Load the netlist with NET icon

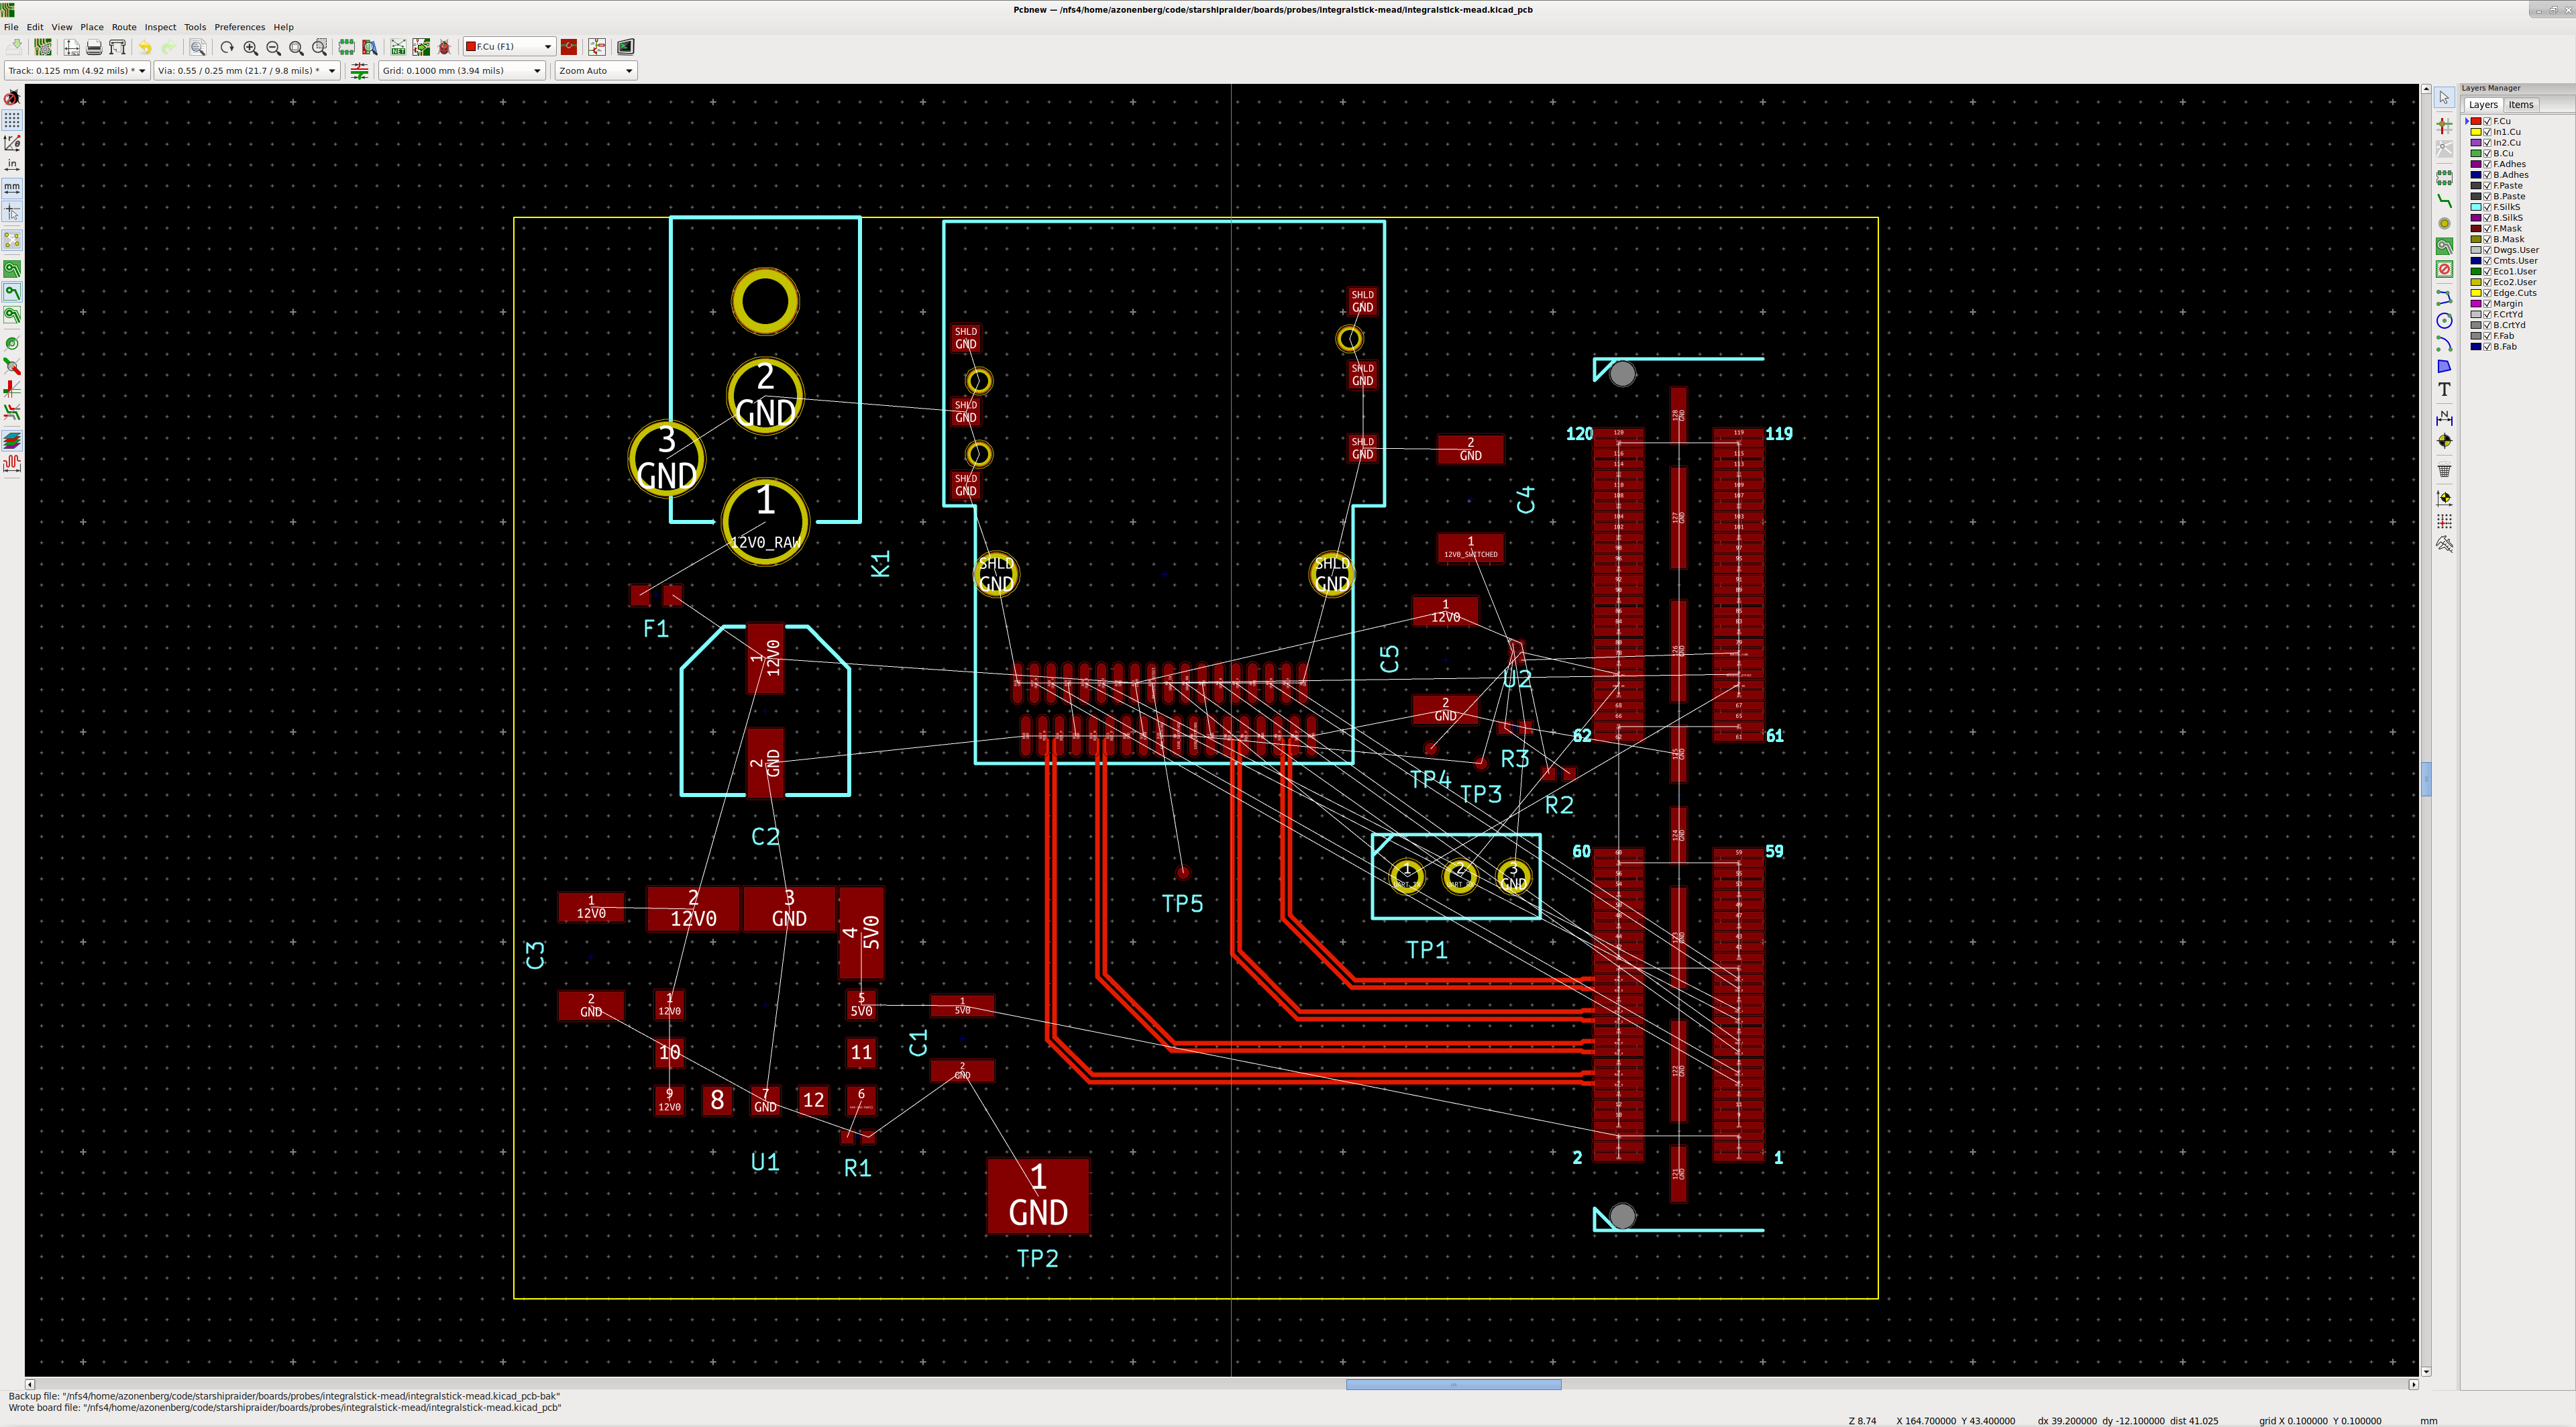pos(398,47)
